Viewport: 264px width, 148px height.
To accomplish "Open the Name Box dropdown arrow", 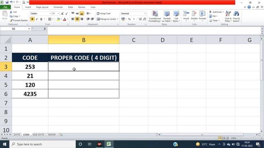I will coord(29,29).
